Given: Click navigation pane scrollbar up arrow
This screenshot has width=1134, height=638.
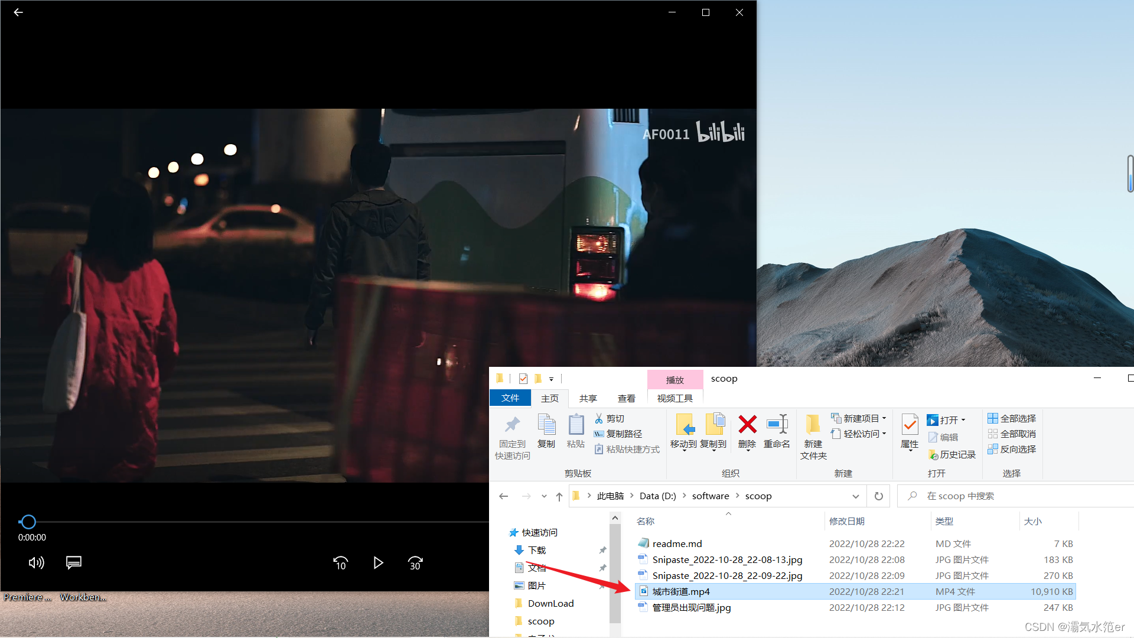Looking at the screenshot, I should tap(615, 518).
